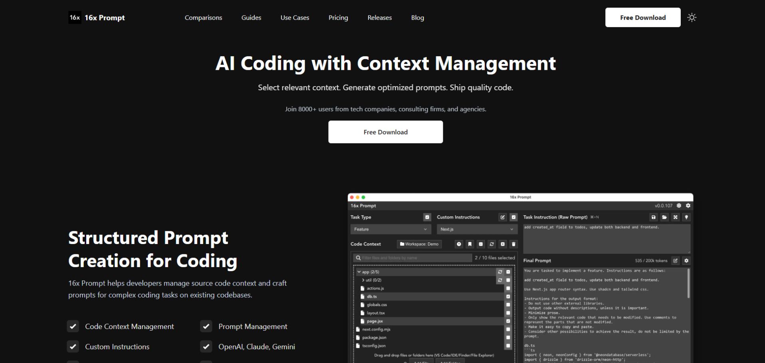
Task: Click the lightbulb icon beside Task Instruction
Action: click(686, 217)
